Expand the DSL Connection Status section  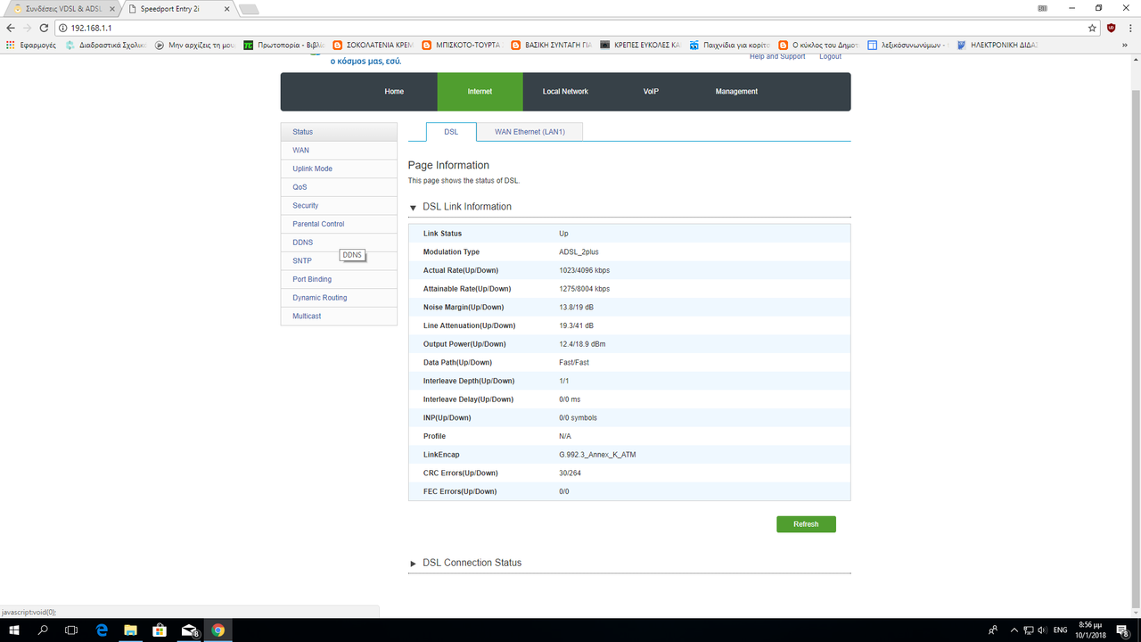click(413, 564)
